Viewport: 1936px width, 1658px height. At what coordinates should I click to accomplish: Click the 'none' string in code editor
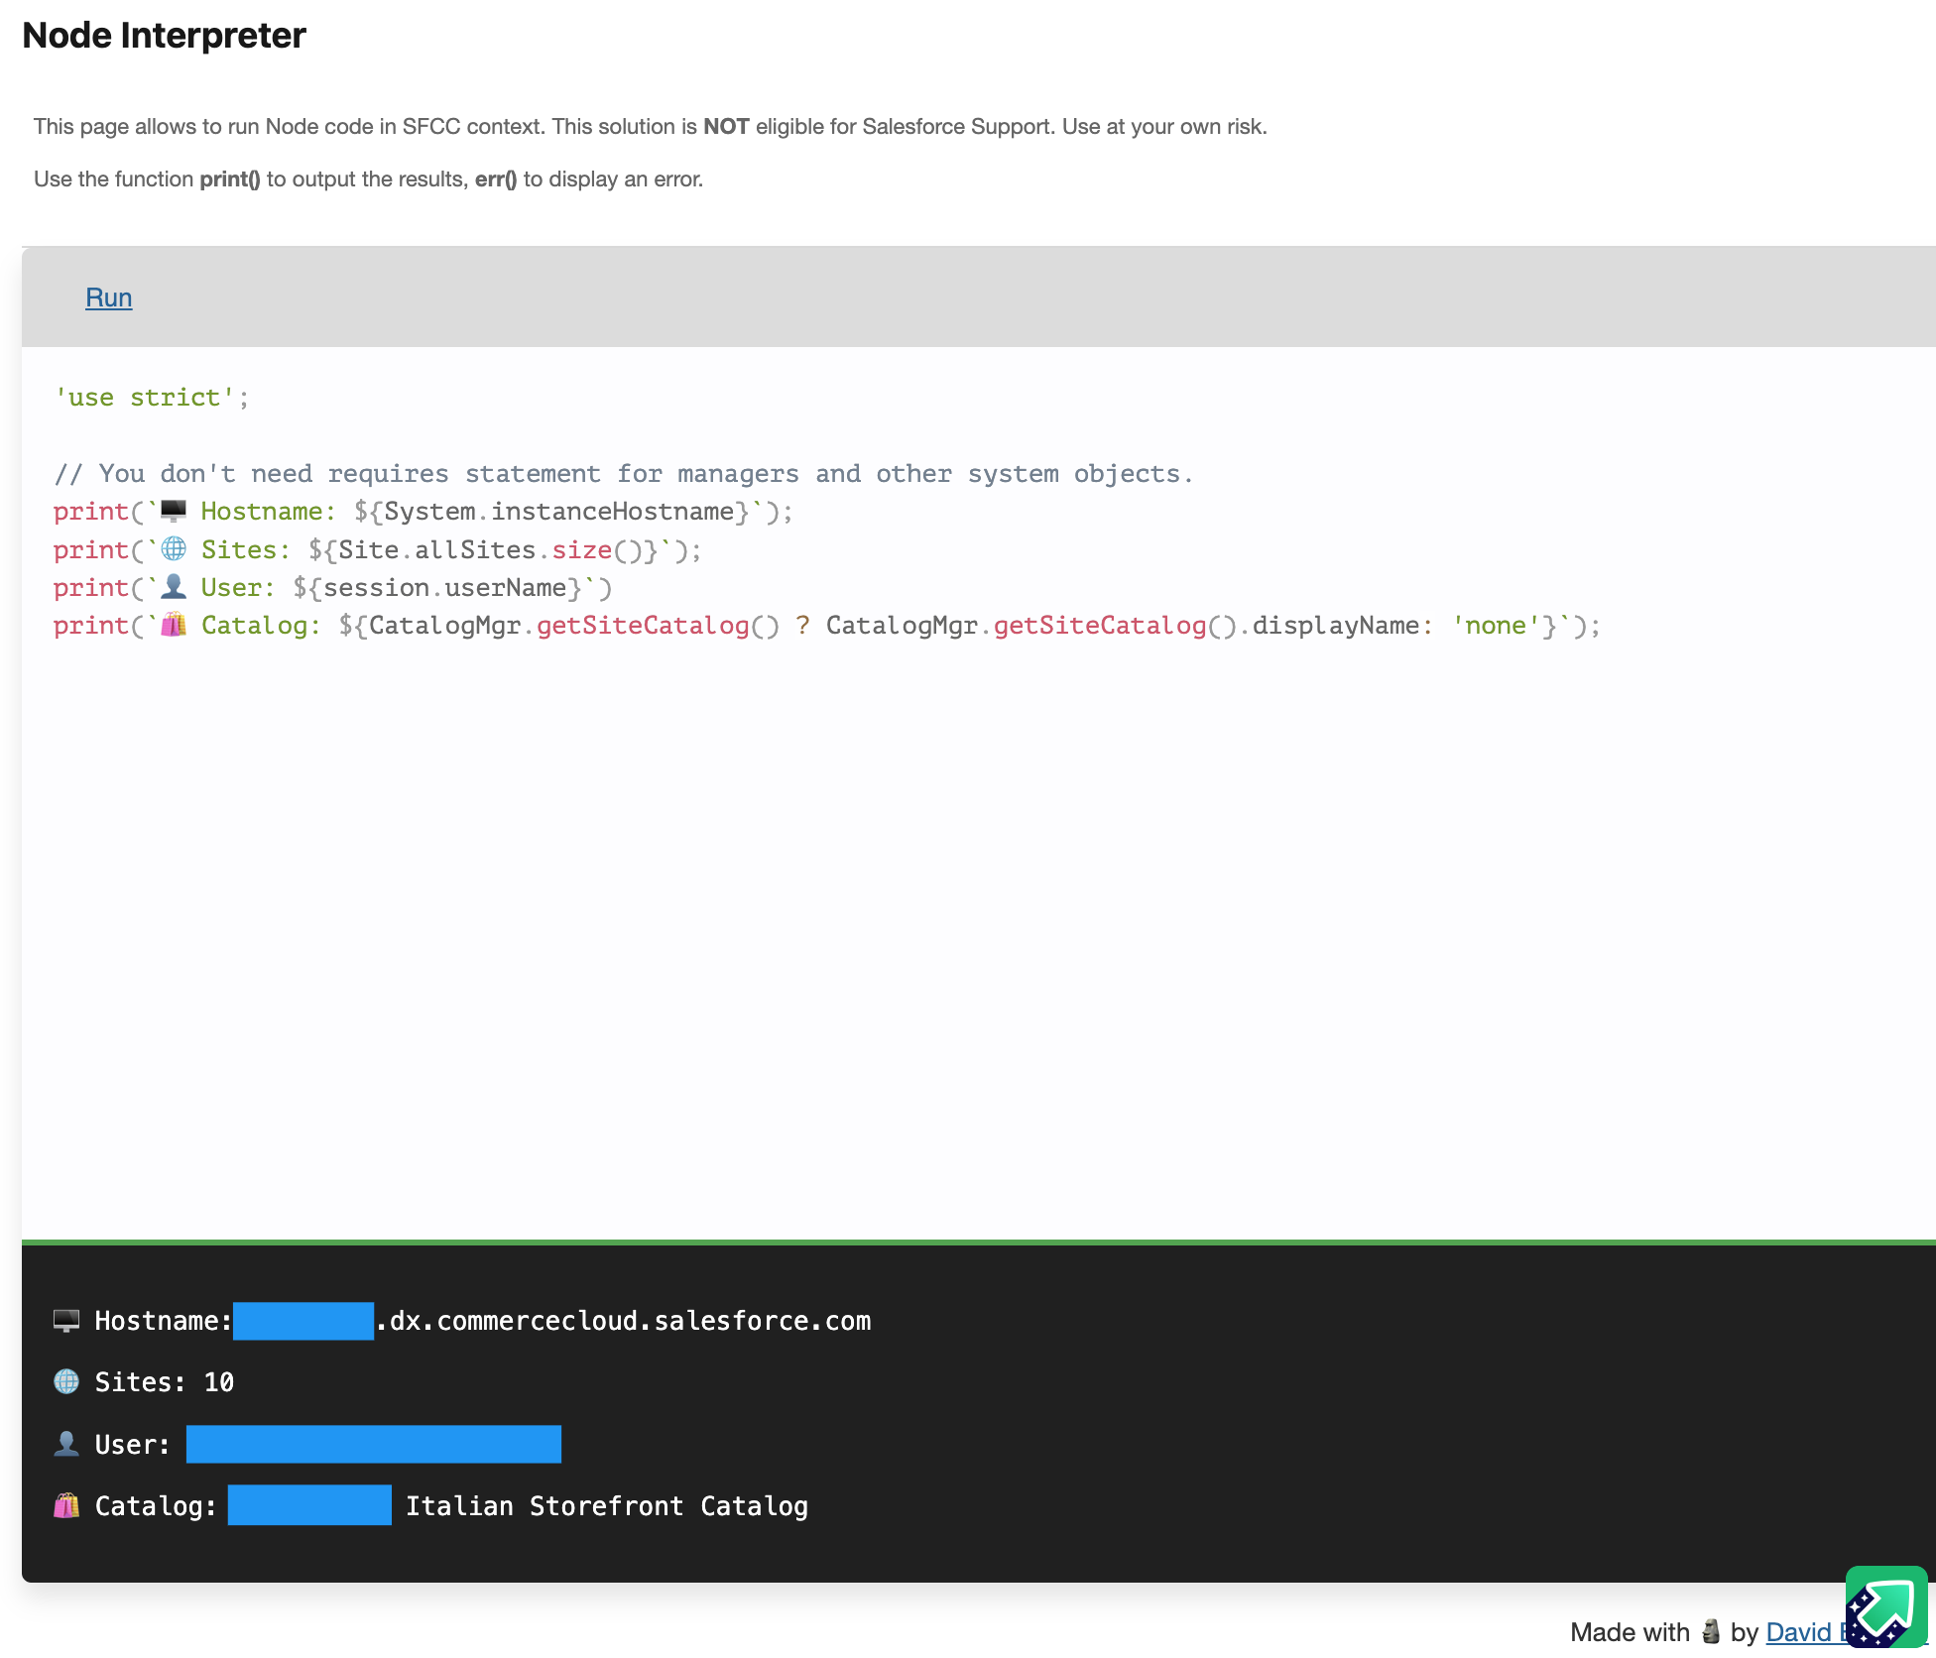tap(1496, 626)
